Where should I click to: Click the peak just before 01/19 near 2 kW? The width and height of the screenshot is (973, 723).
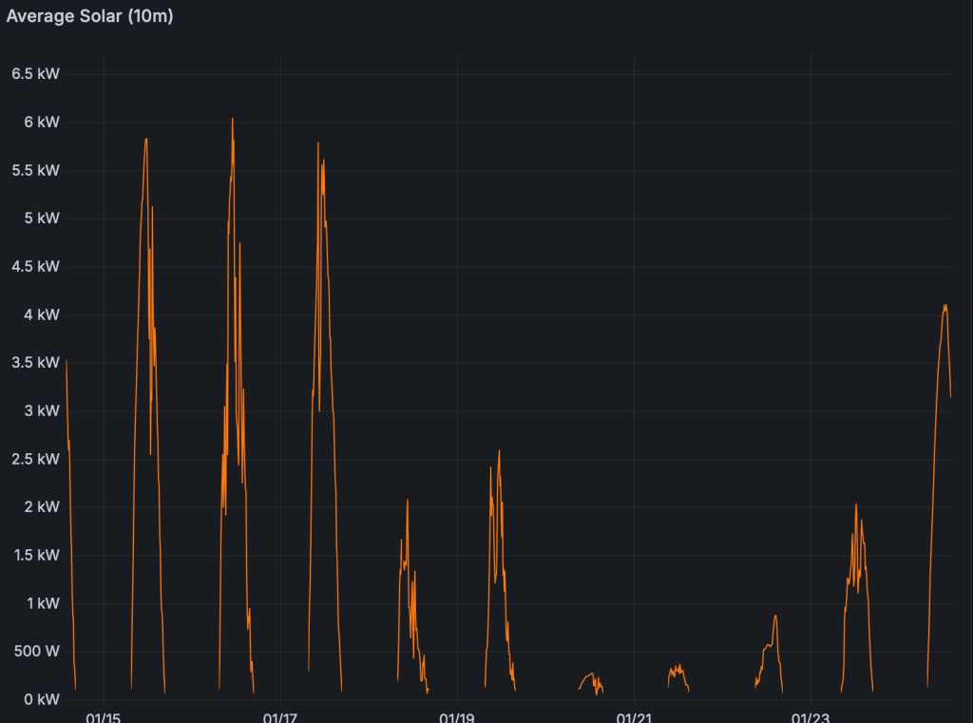point(408,501)
